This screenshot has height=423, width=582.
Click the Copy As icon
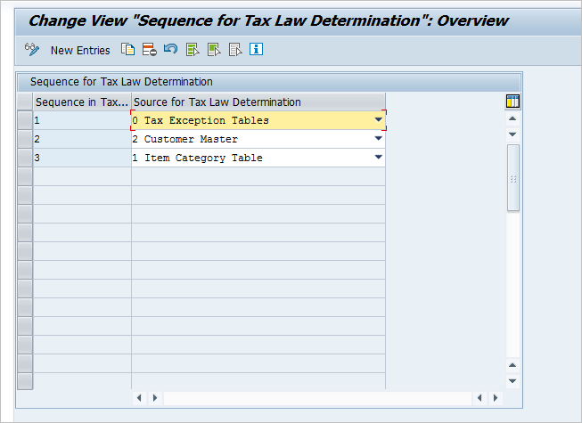click(x=128, y=49)
